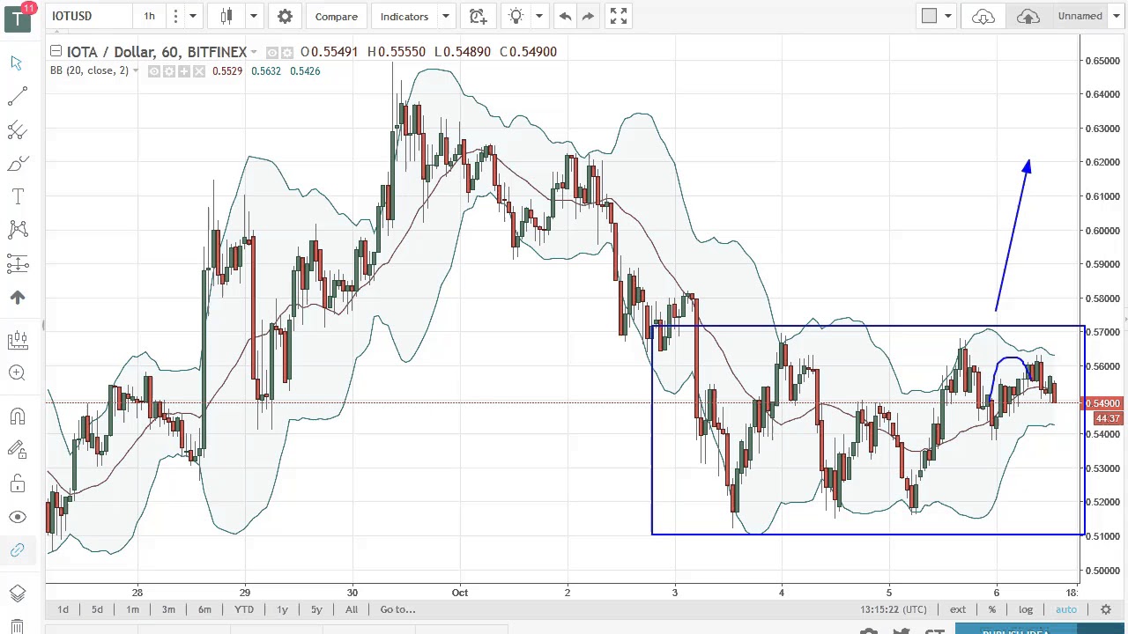Select the 1h interval button
The image size is (1128, 634).
tap(149, 16)
